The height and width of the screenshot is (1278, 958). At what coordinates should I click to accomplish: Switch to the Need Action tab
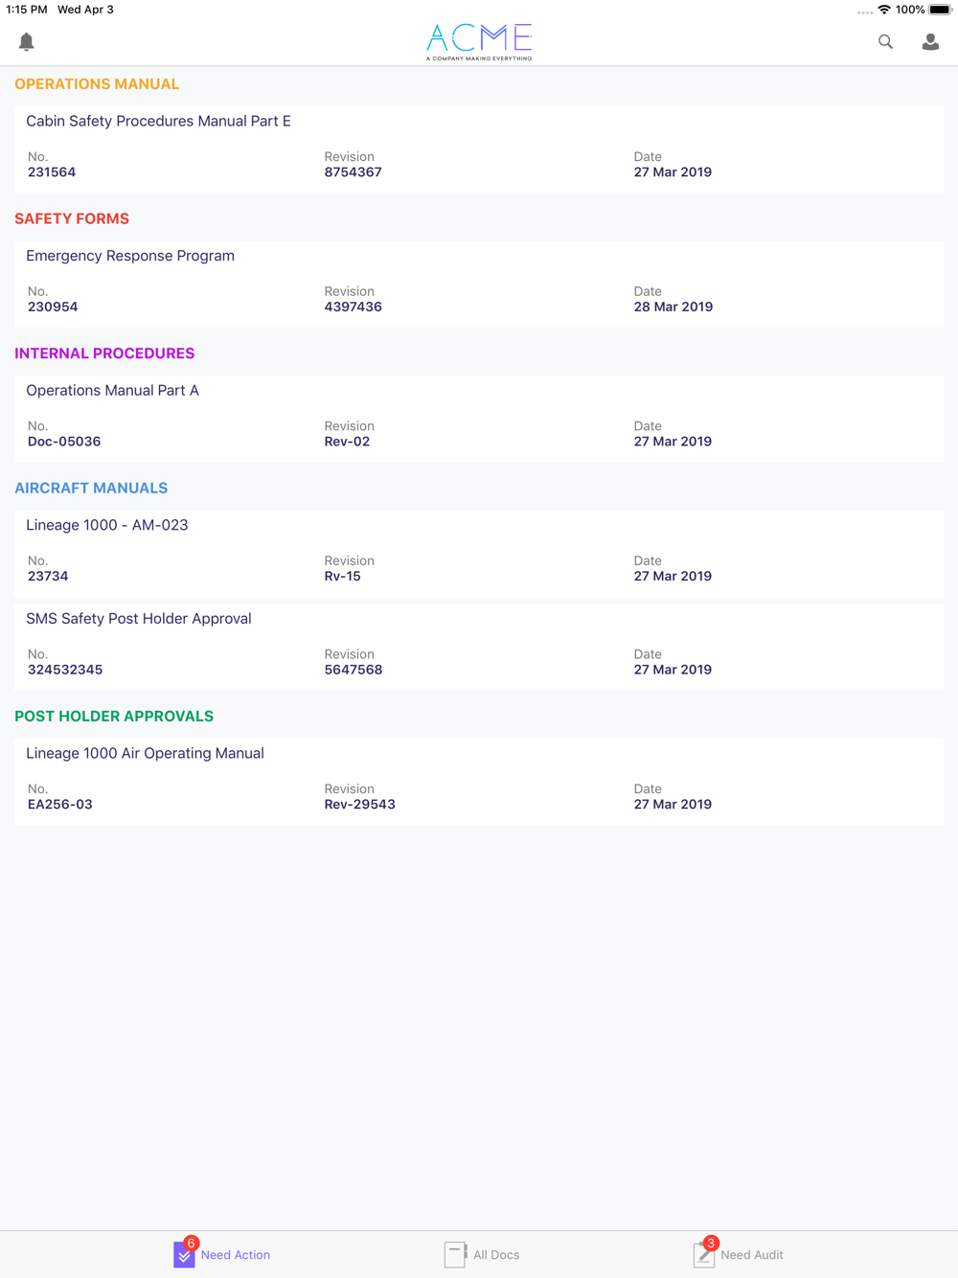(x=236, y=1255)
